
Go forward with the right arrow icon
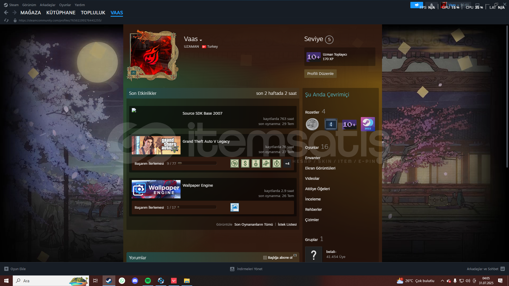[15, 12]
